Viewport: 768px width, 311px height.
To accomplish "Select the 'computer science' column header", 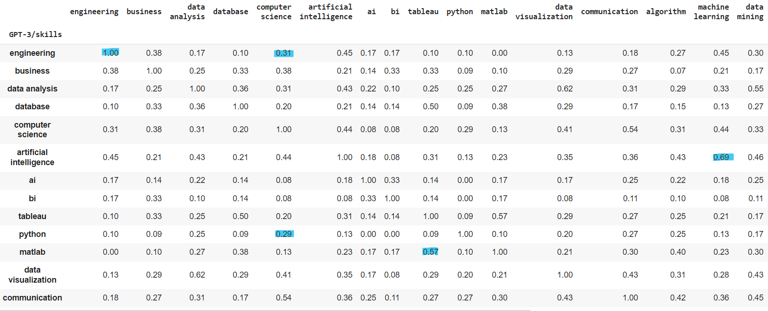I will click(x=274, y=11).
